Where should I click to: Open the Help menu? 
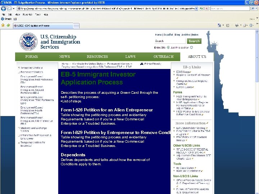(x=46, y=14)
